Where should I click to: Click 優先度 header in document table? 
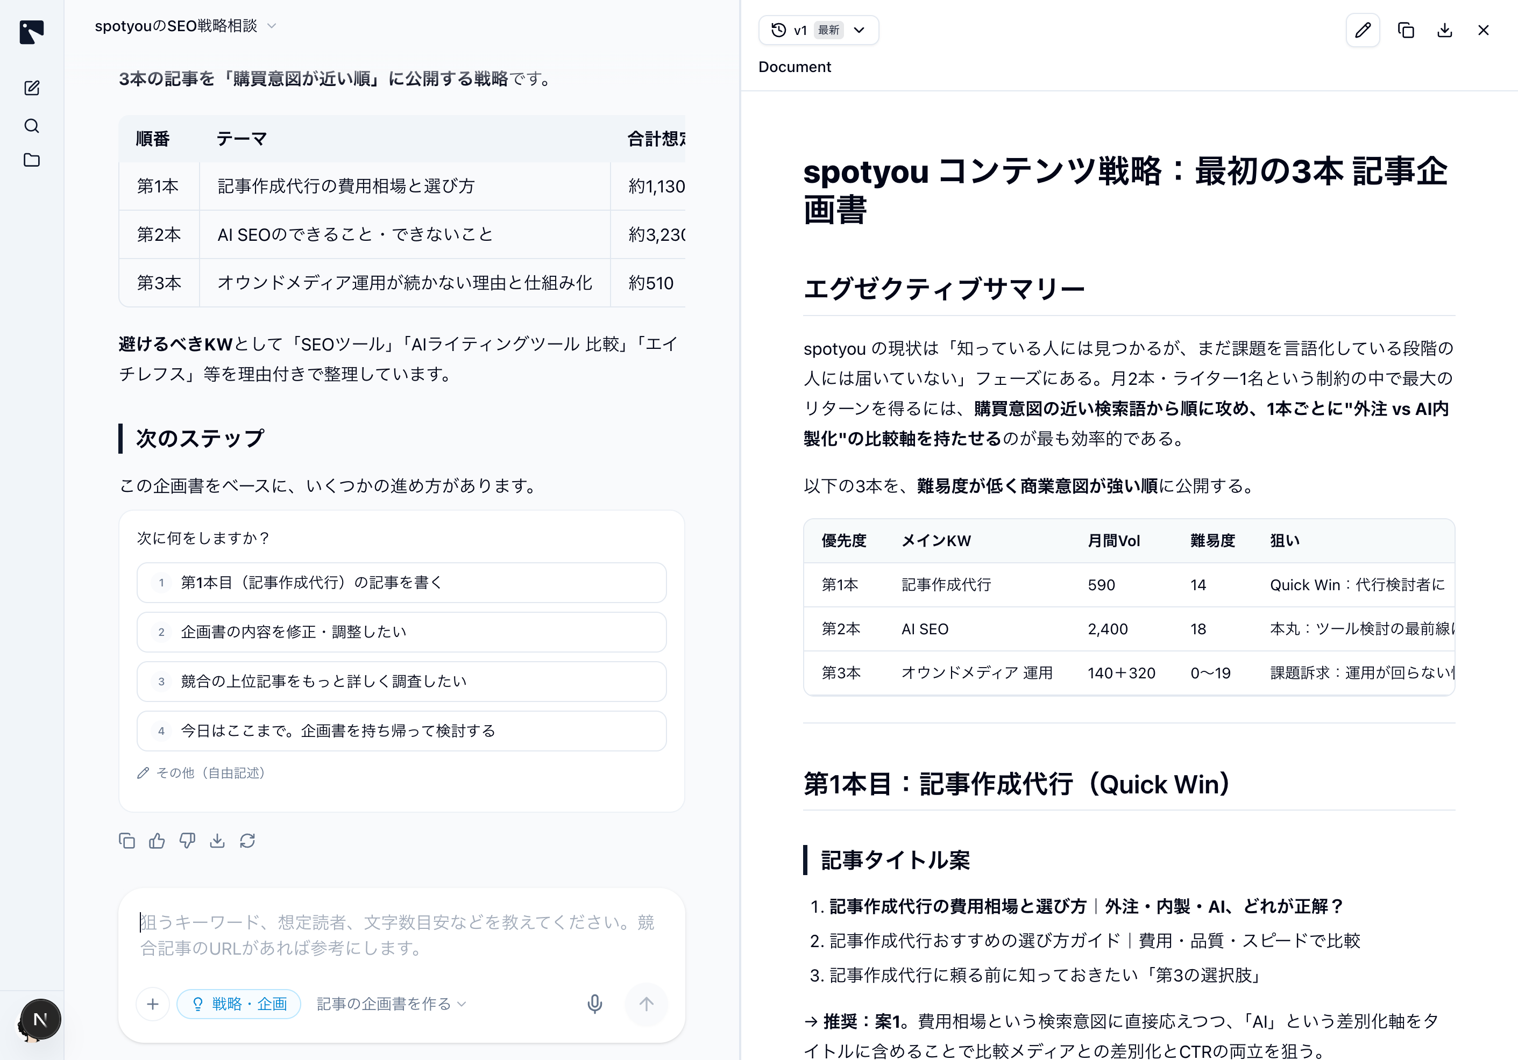click(843, 541)
